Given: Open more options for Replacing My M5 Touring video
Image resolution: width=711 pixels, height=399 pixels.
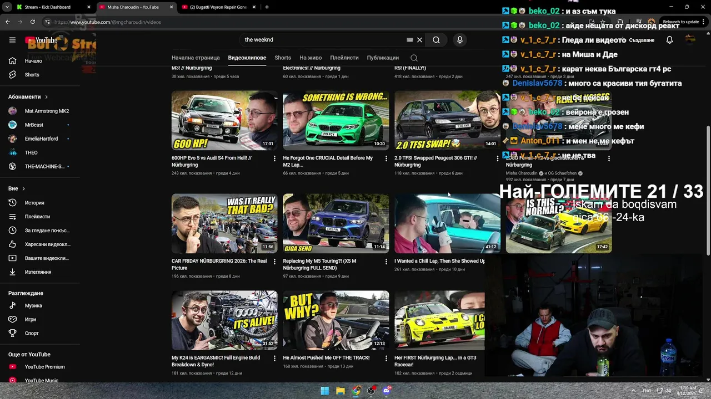Looking at the screenshot, I should 386,262.
